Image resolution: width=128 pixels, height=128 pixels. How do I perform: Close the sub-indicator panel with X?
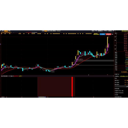[x=113, y=76]
